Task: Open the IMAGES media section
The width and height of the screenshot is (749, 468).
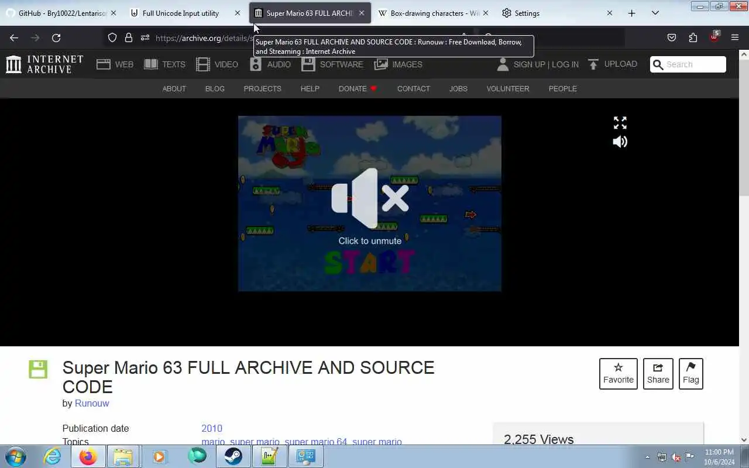Action: pyautogui.click(x=398, y=64)
